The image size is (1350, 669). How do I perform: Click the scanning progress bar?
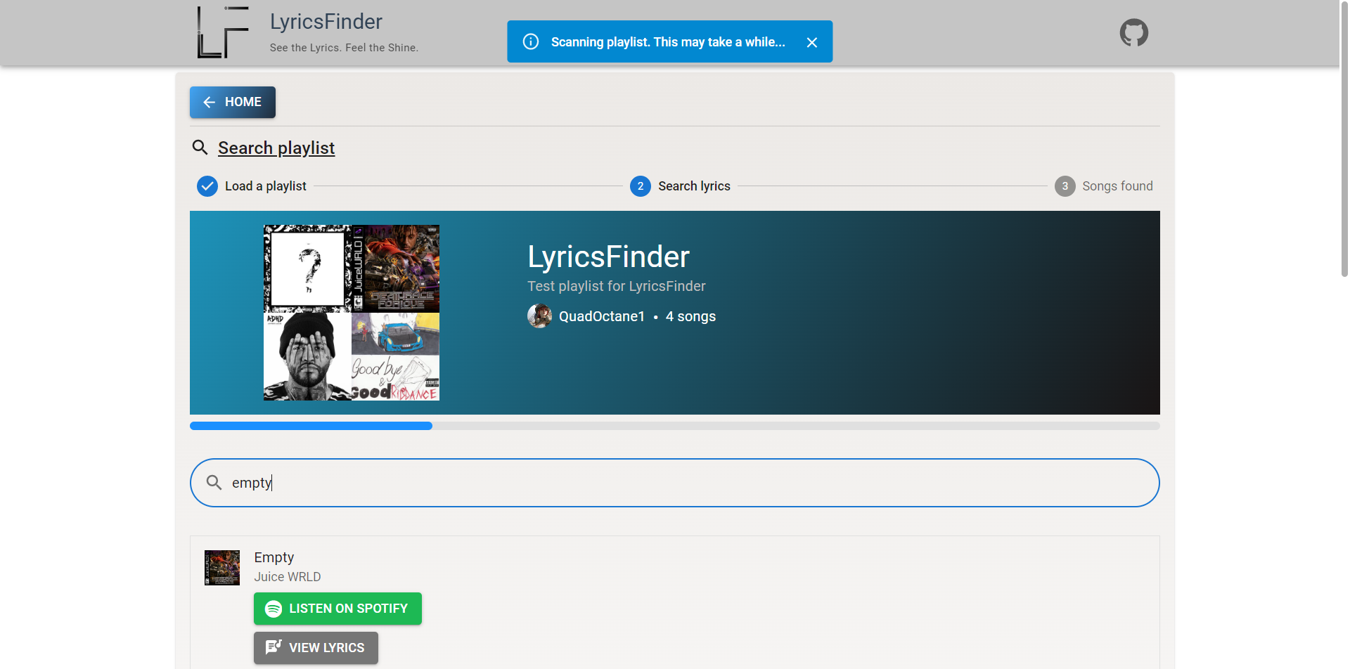point(675,426)
